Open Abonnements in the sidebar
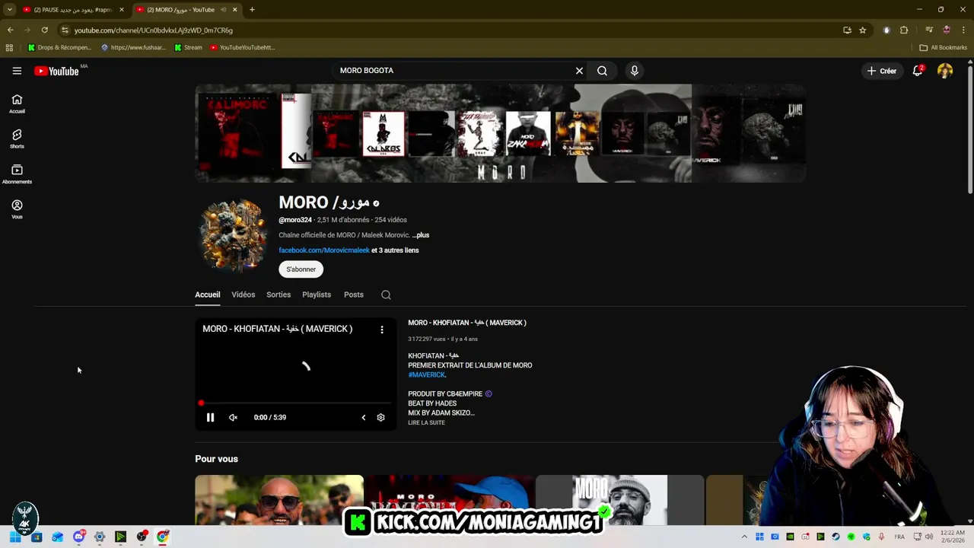Screen dimensions: 974x548 17,174
